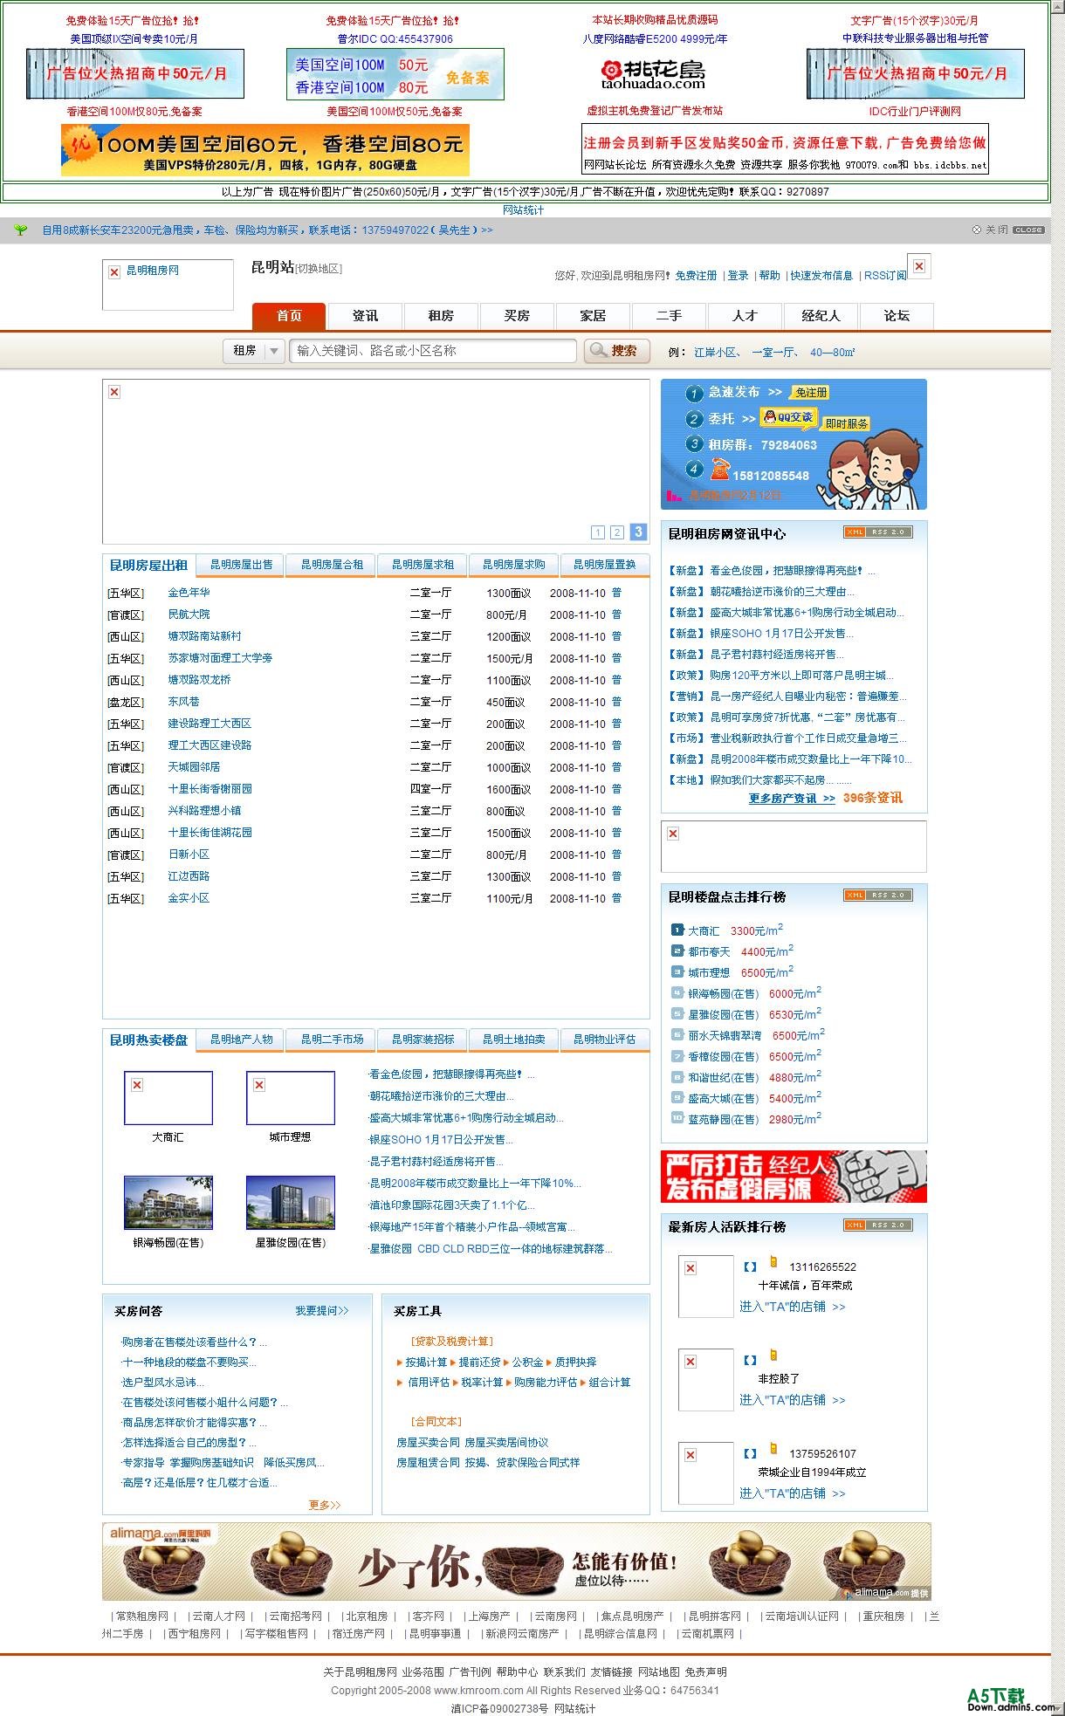Click the 快速发布信息 link
Image resolution: width=1065 pixels, height=1716 pixels.
pos(821,276)
